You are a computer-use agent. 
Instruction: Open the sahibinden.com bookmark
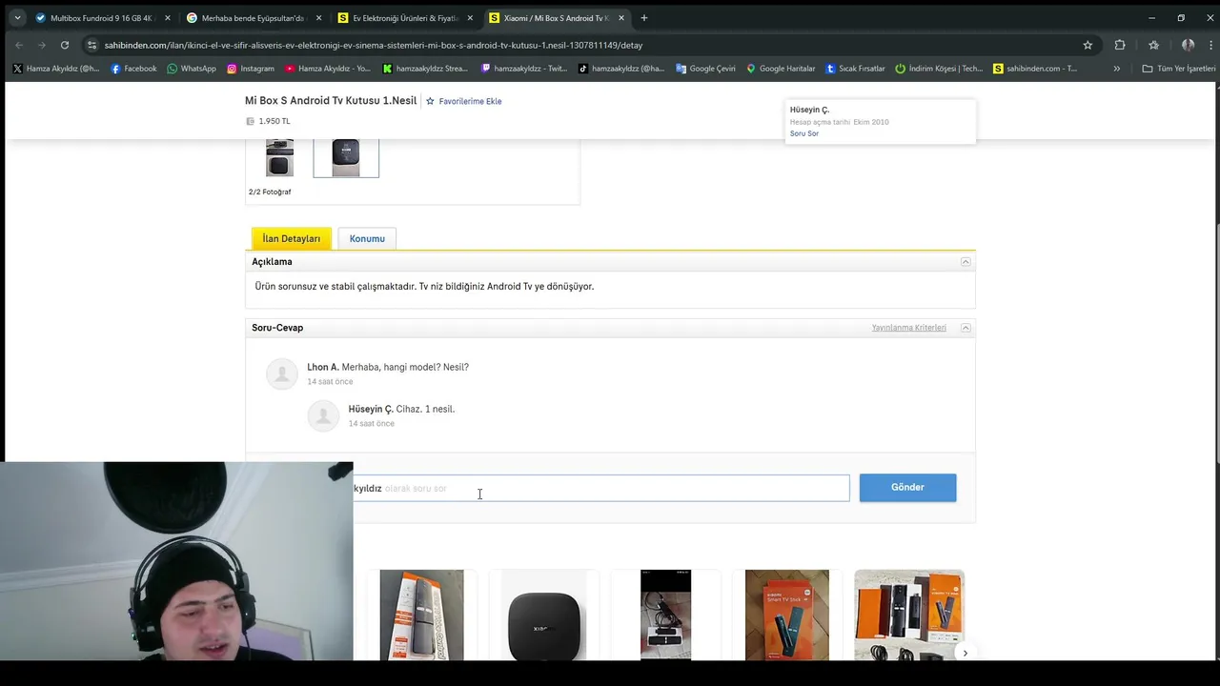pyautogui.click(x=1035, y=69)
